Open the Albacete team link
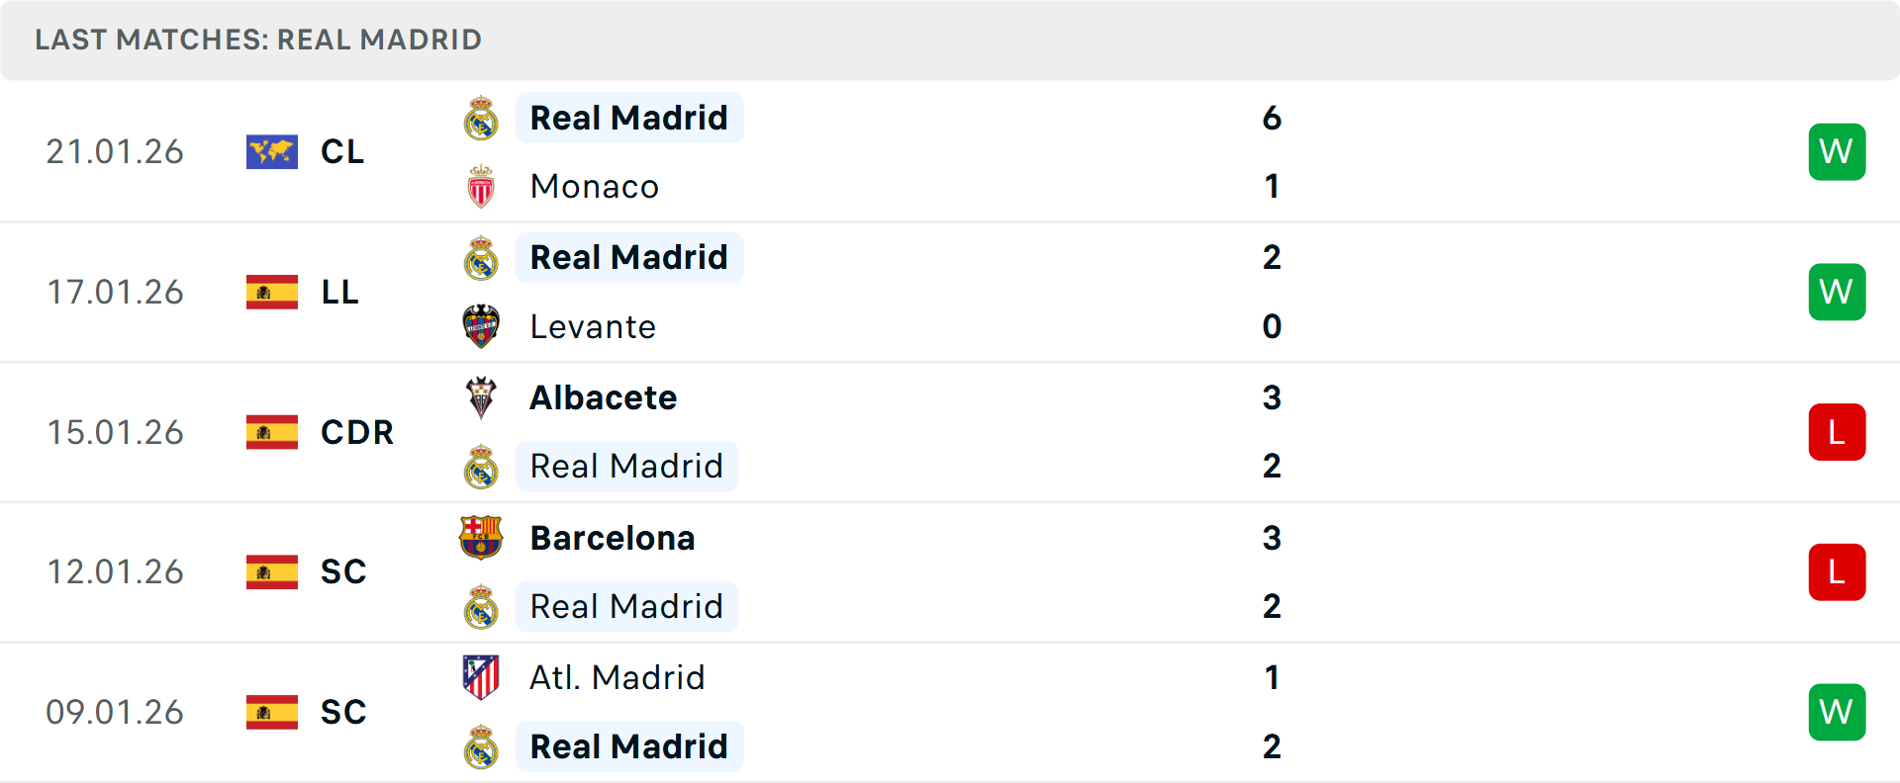This screenshot has width=1900, height=783. [x=604, y=397]
